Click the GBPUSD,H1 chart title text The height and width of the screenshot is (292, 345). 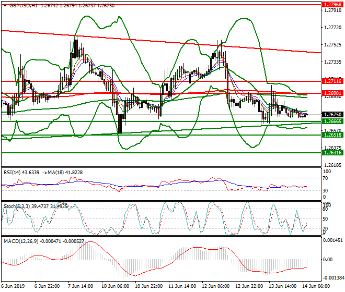click(24, 6)
